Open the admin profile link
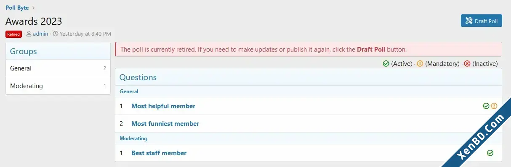The image size is (511, 167). 40,34
